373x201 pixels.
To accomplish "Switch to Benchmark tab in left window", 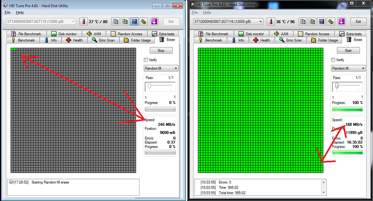I will point(23,40).
